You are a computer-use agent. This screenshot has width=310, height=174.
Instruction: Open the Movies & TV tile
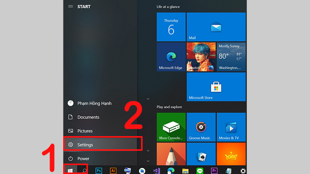[x=231, y=127]
